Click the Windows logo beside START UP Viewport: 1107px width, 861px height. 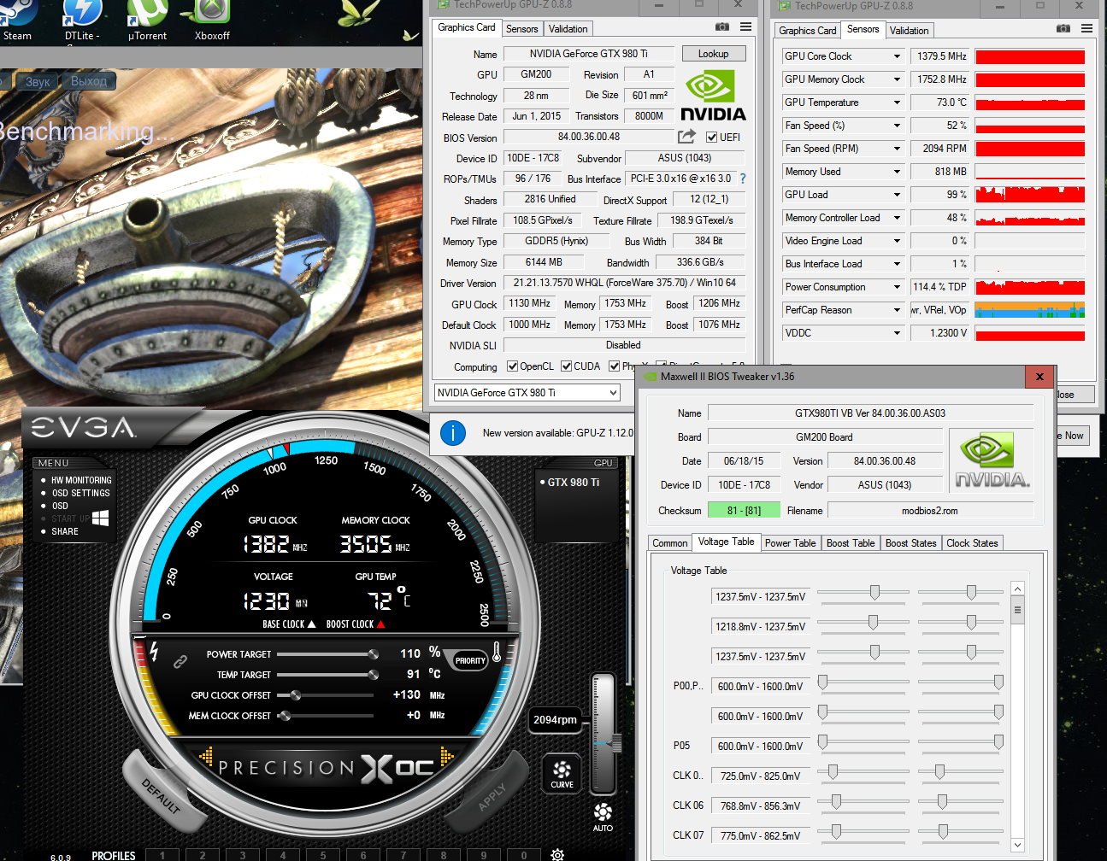tap(100, 518)
